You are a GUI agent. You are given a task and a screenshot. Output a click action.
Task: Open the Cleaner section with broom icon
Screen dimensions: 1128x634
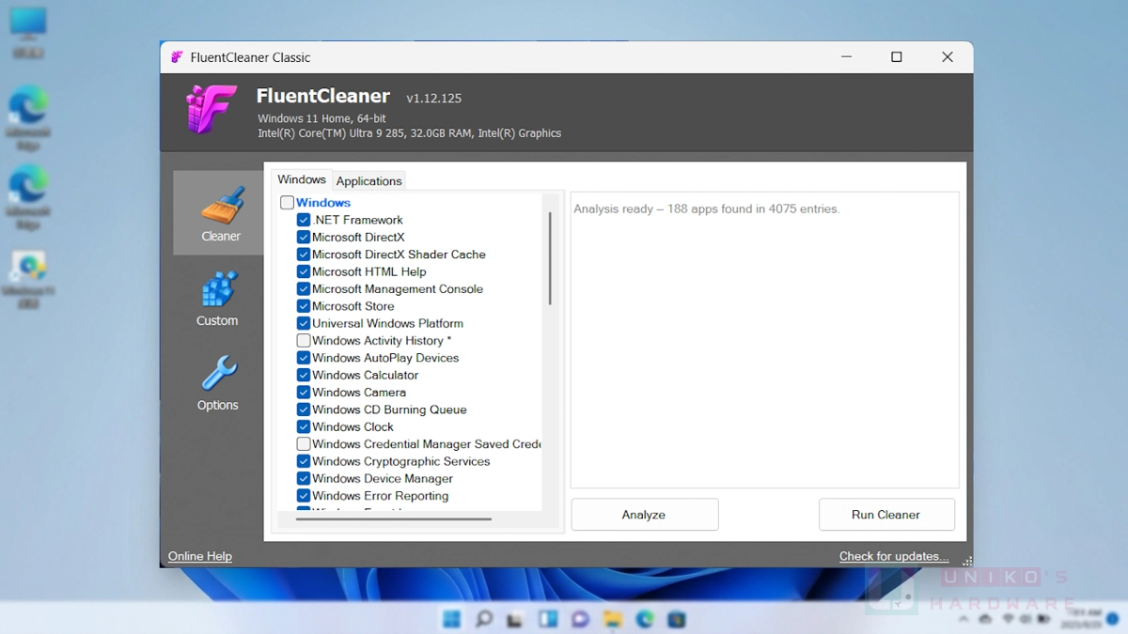(219, 213)
